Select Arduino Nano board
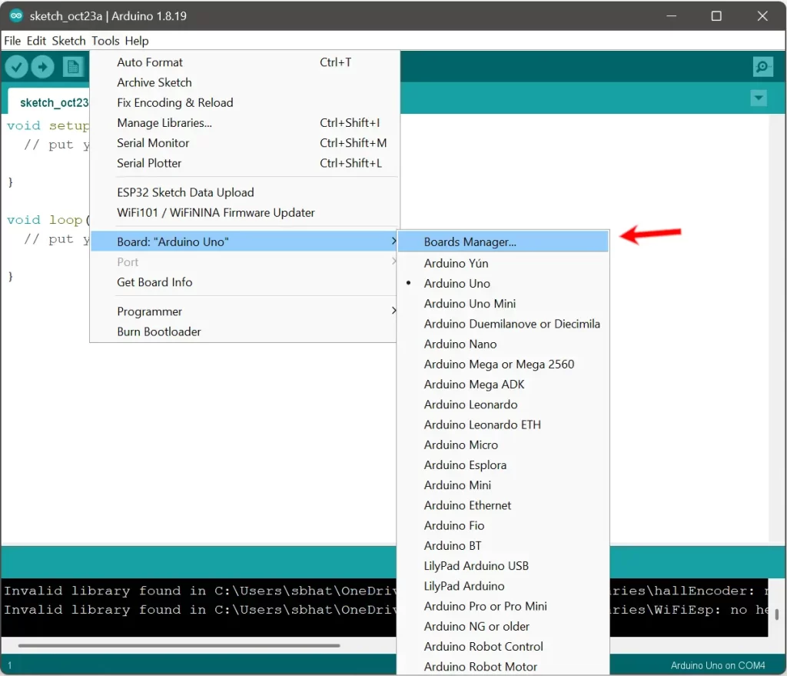Image resolution: width=787 pixels, height=676 pixels. point(460,344)
